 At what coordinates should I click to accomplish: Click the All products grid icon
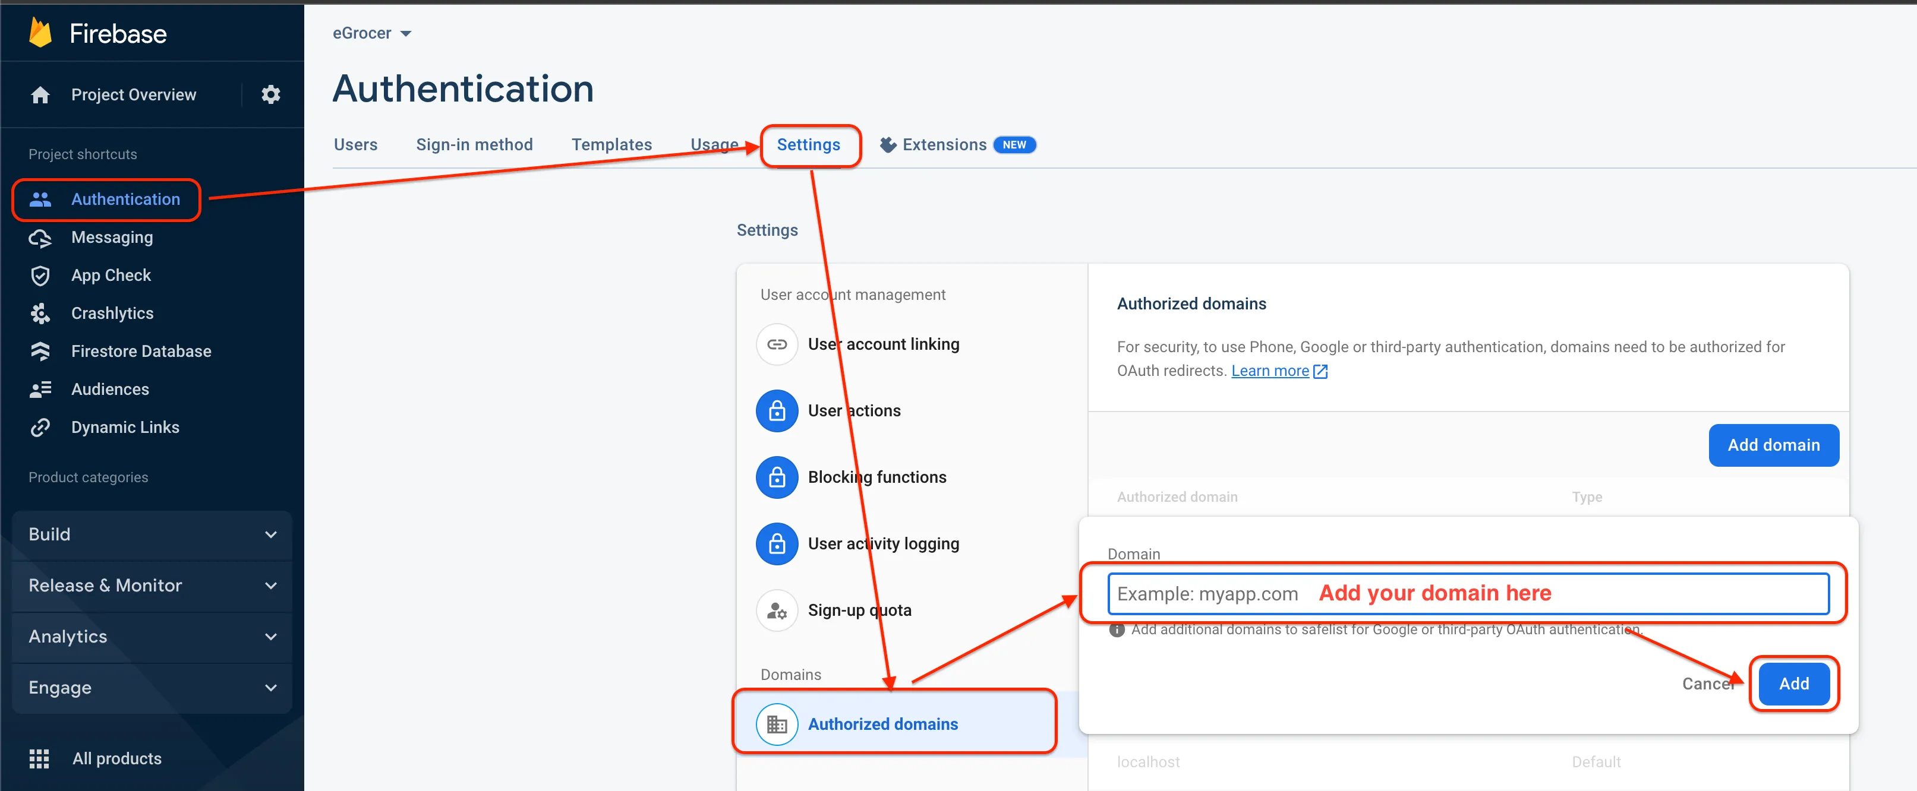39,758
